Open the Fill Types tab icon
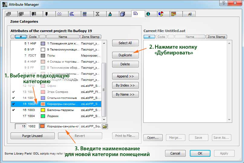Screen dimensions: 244x163 pyautogui.click(x=72, y=14)
